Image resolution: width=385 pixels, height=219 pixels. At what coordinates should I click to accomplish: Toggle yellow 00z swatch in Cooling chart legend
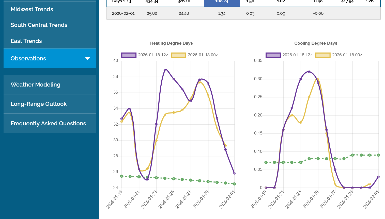coord(323,55)
